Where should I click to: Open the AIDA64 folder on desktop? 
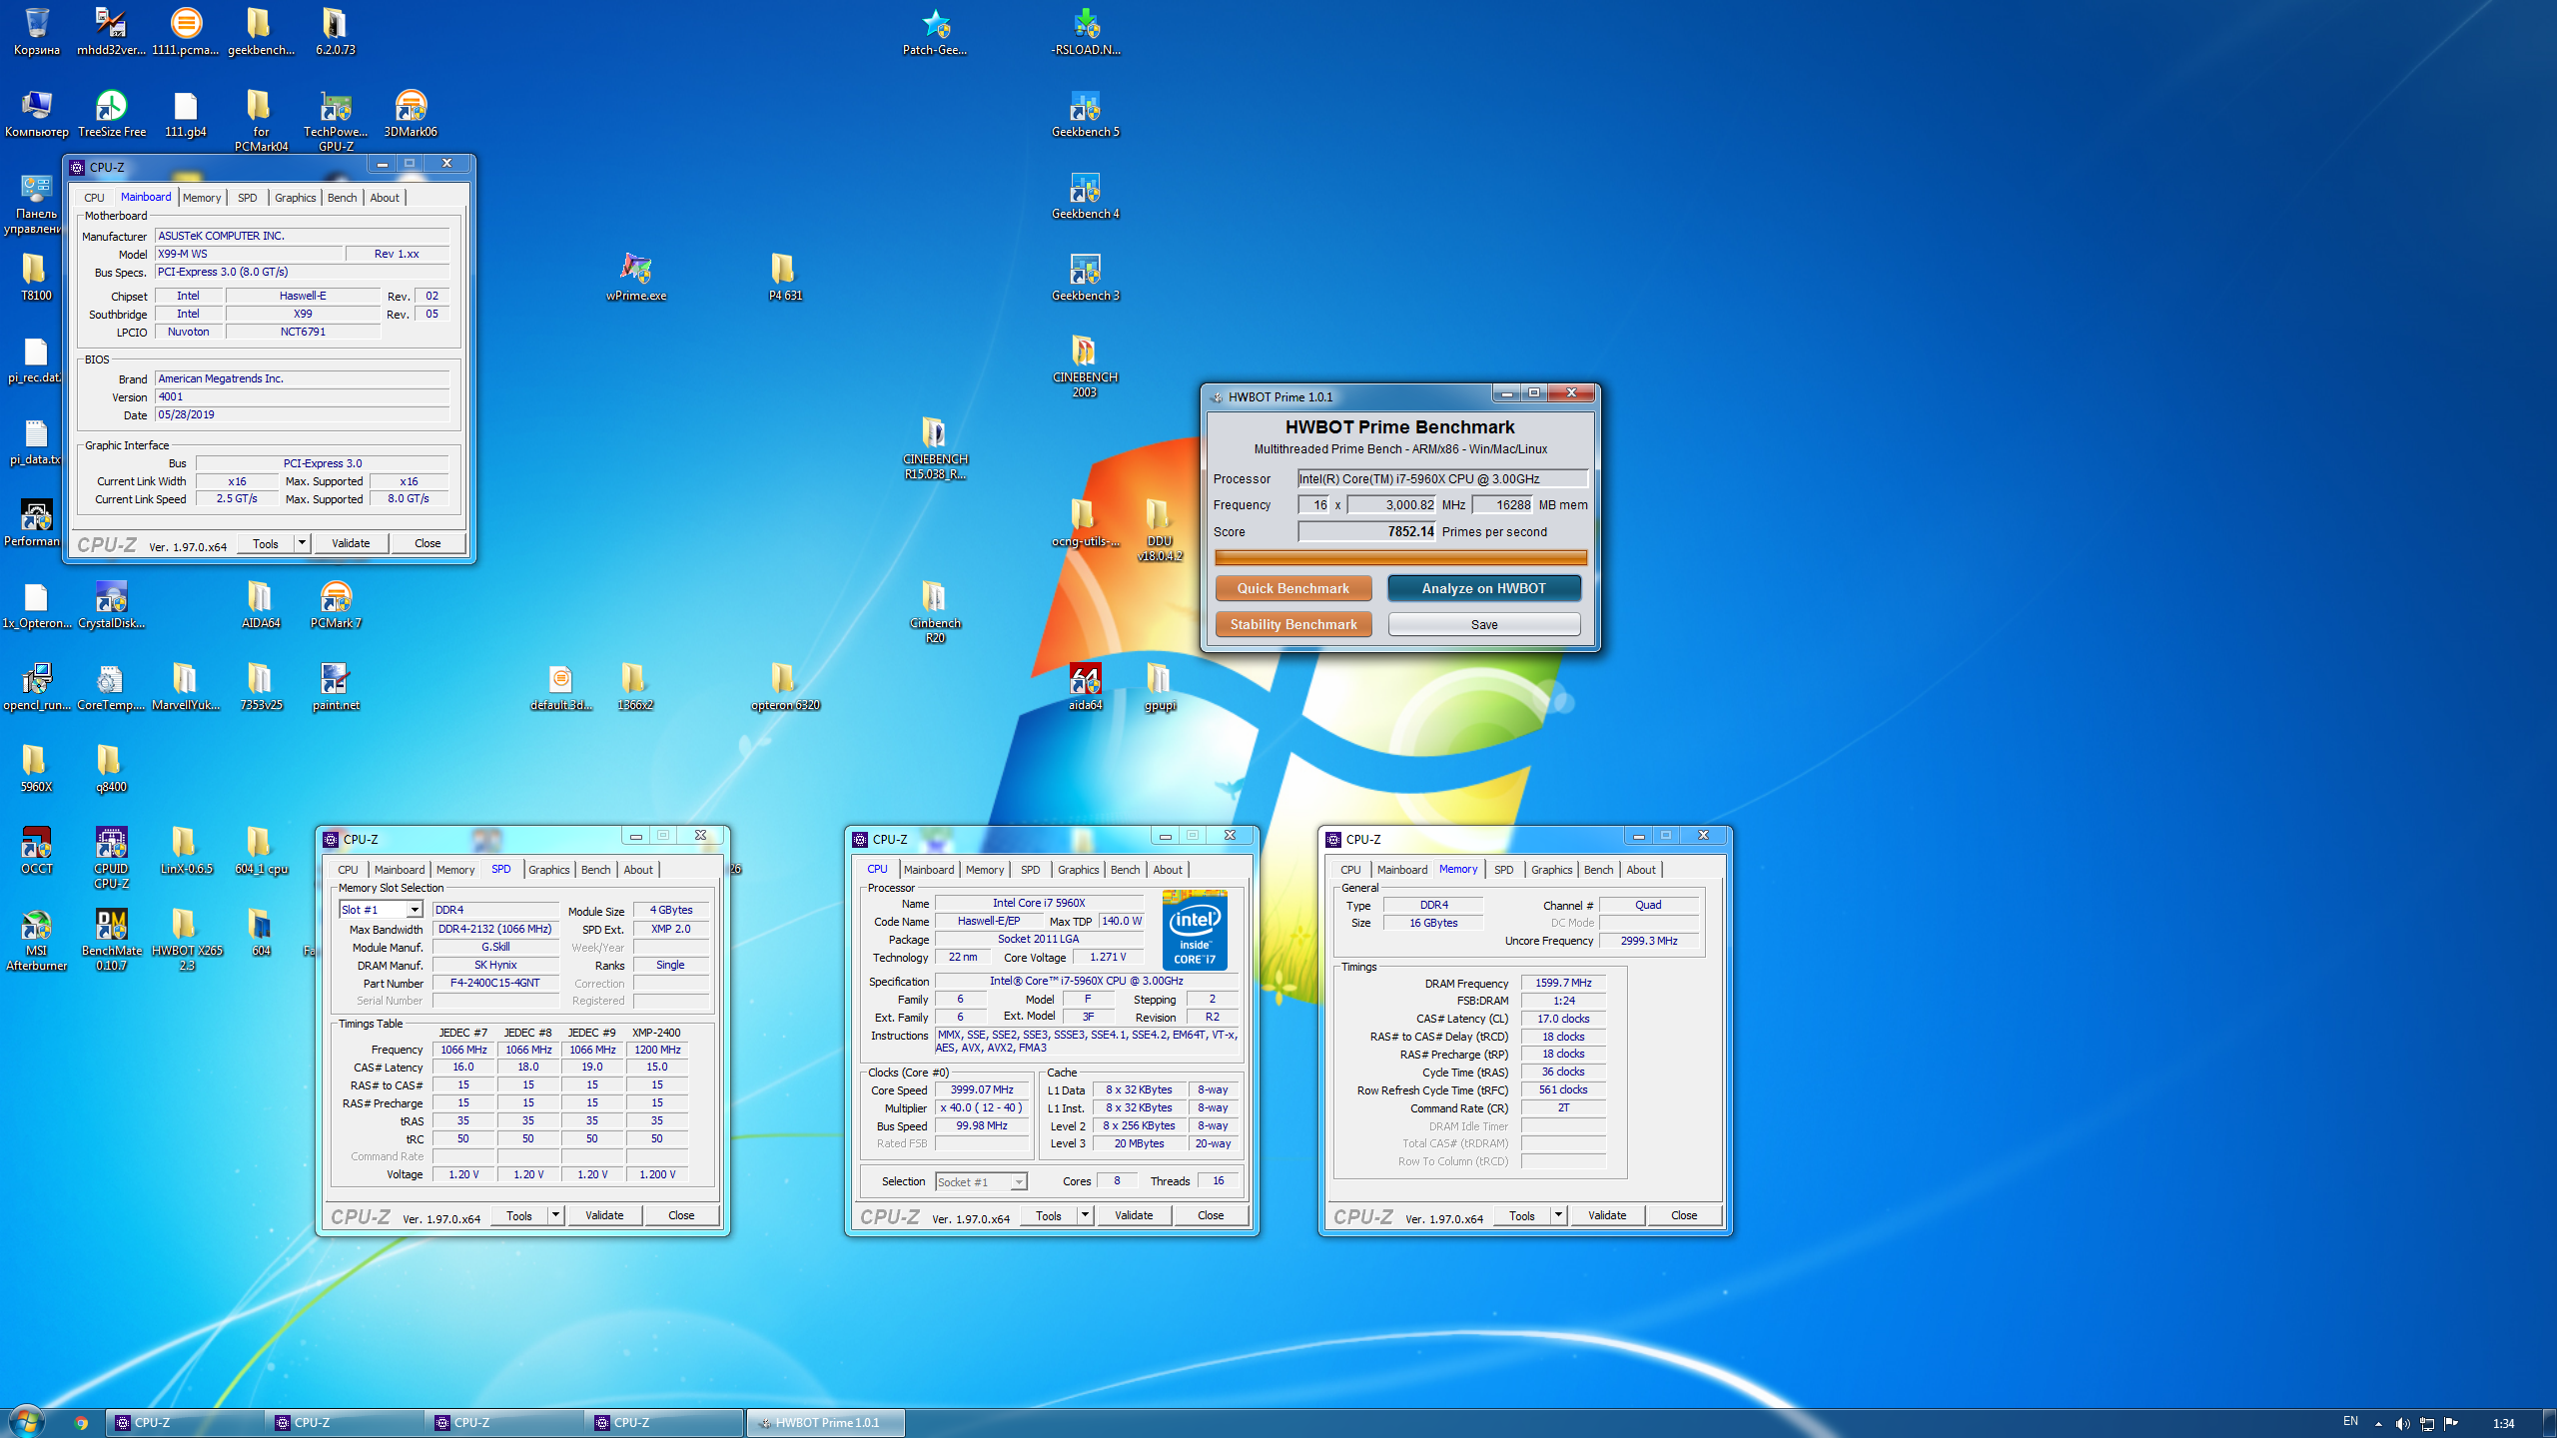261,604
